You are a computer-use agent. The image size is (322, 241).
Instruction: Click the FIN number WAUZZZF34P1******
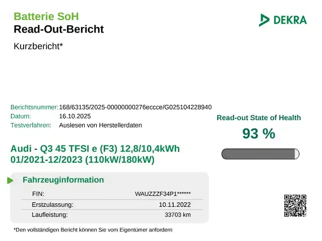163,194
